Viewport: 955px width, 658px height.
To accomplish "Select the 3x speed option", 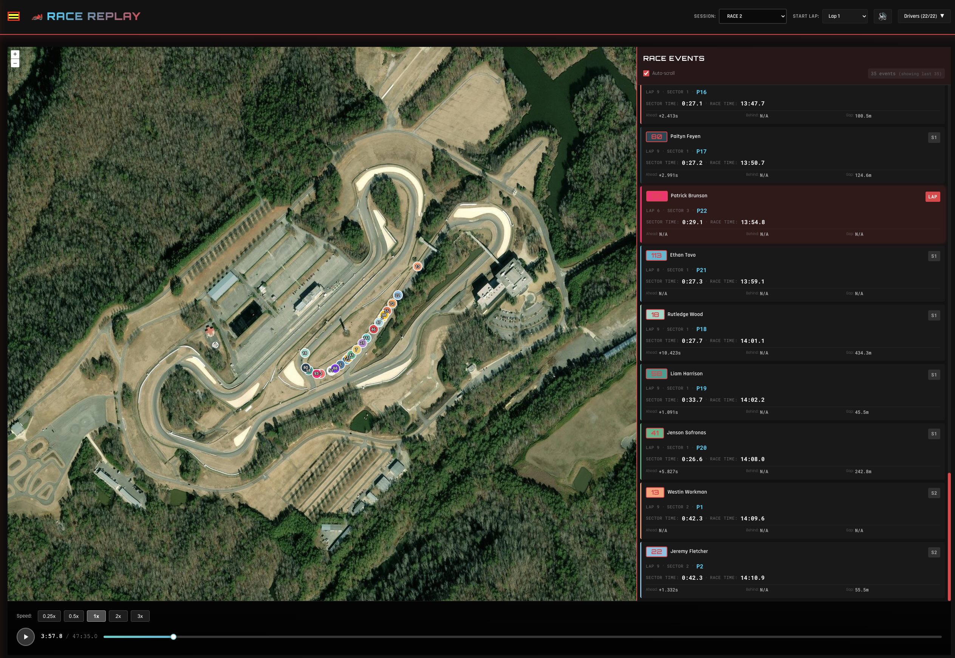I will (x=140, y=616).
